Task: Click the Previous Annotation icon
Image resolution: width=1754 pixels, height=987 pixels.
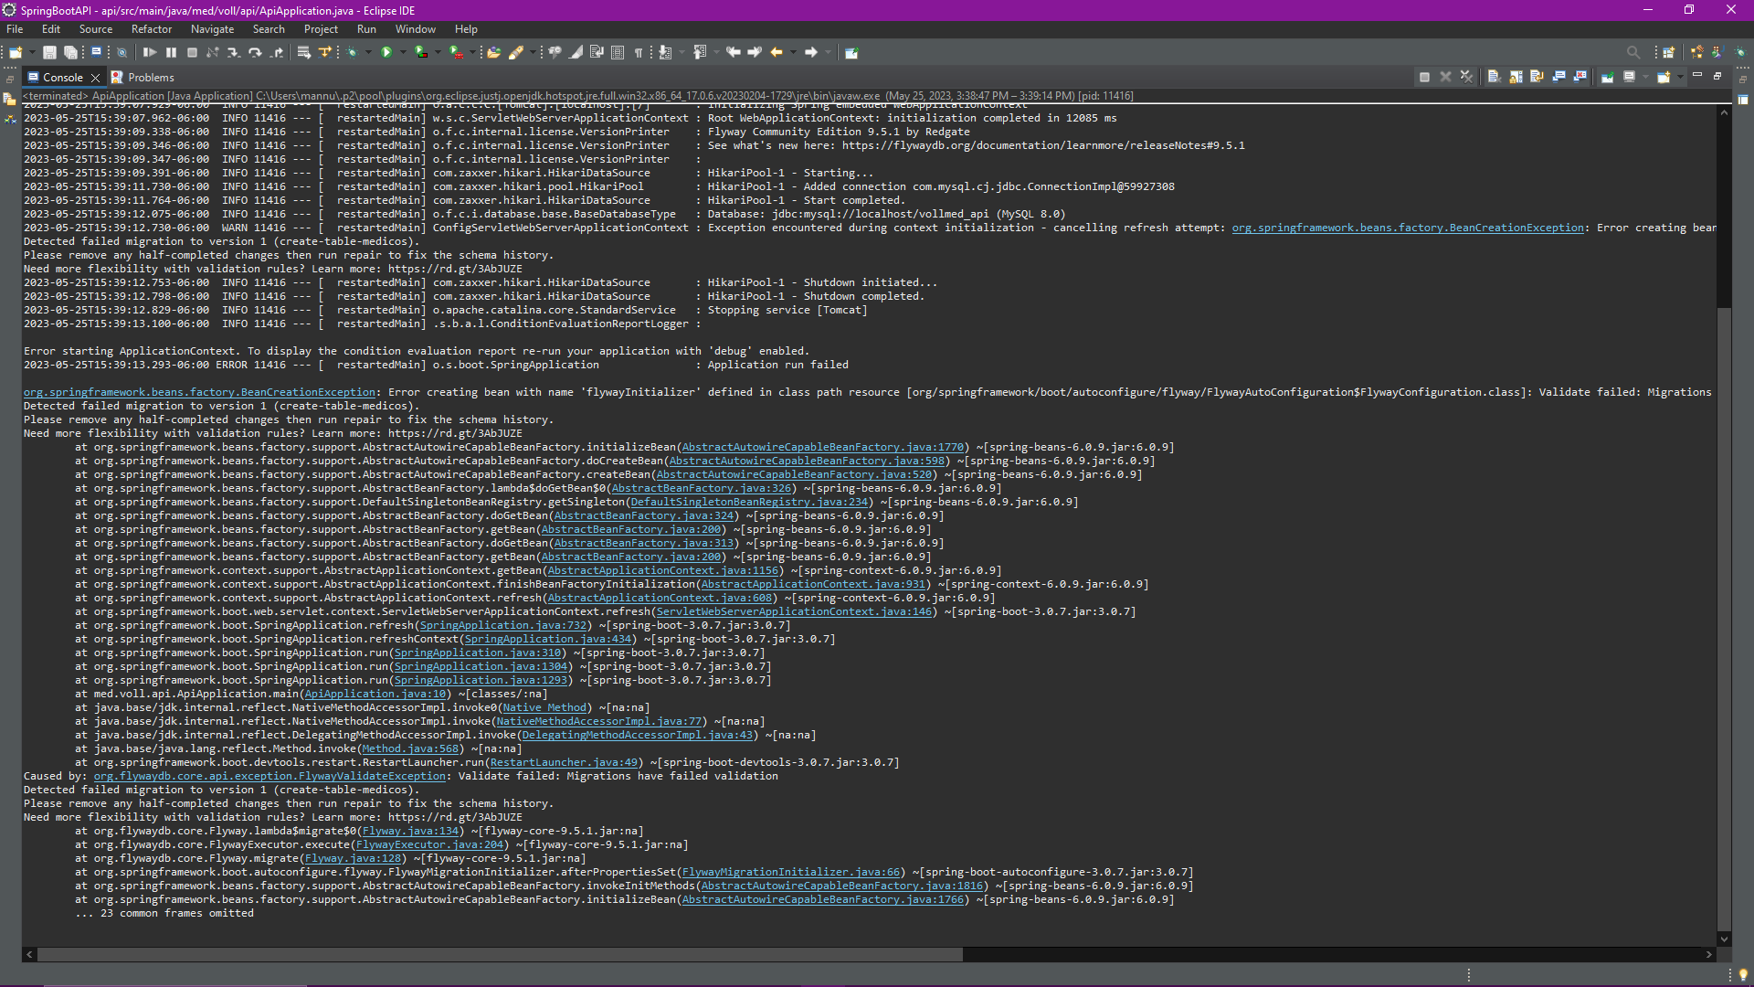Action: coord(700,52)
